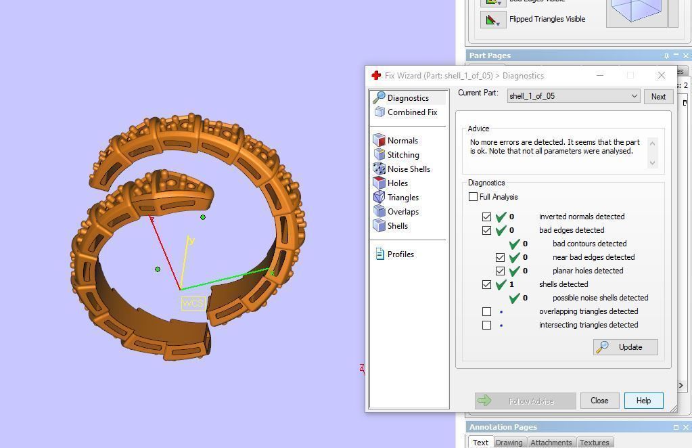Open the Shells fixing page

(x=390, y=225)
